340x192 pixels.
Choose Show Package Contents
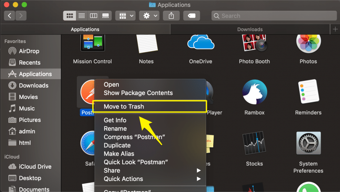point(150,93)
